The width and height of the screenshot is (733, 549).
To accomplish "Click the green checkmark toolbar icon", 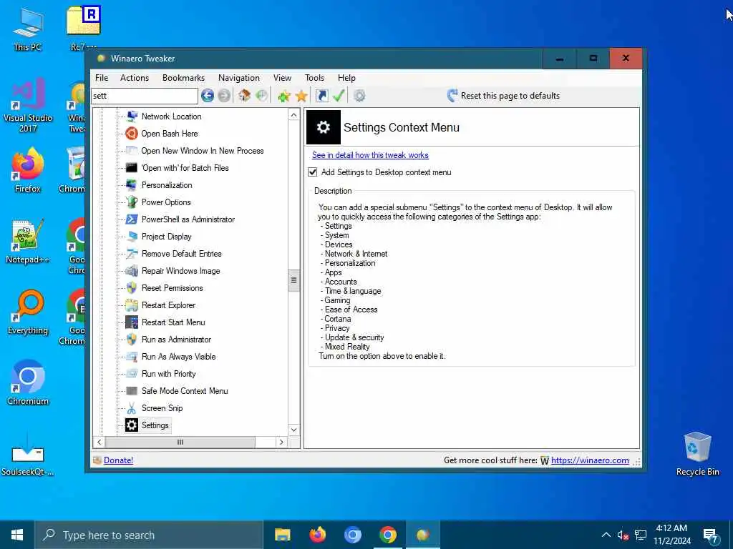I will (x=339, y=96).
